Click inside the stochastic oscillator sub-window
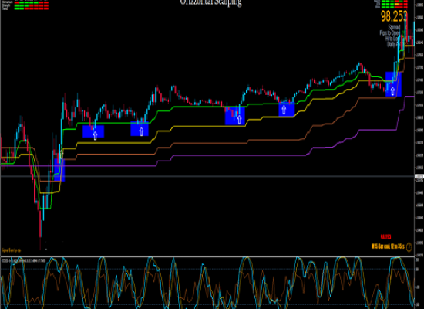This screenshot has height=309, width=424. (x=207, y=284)
